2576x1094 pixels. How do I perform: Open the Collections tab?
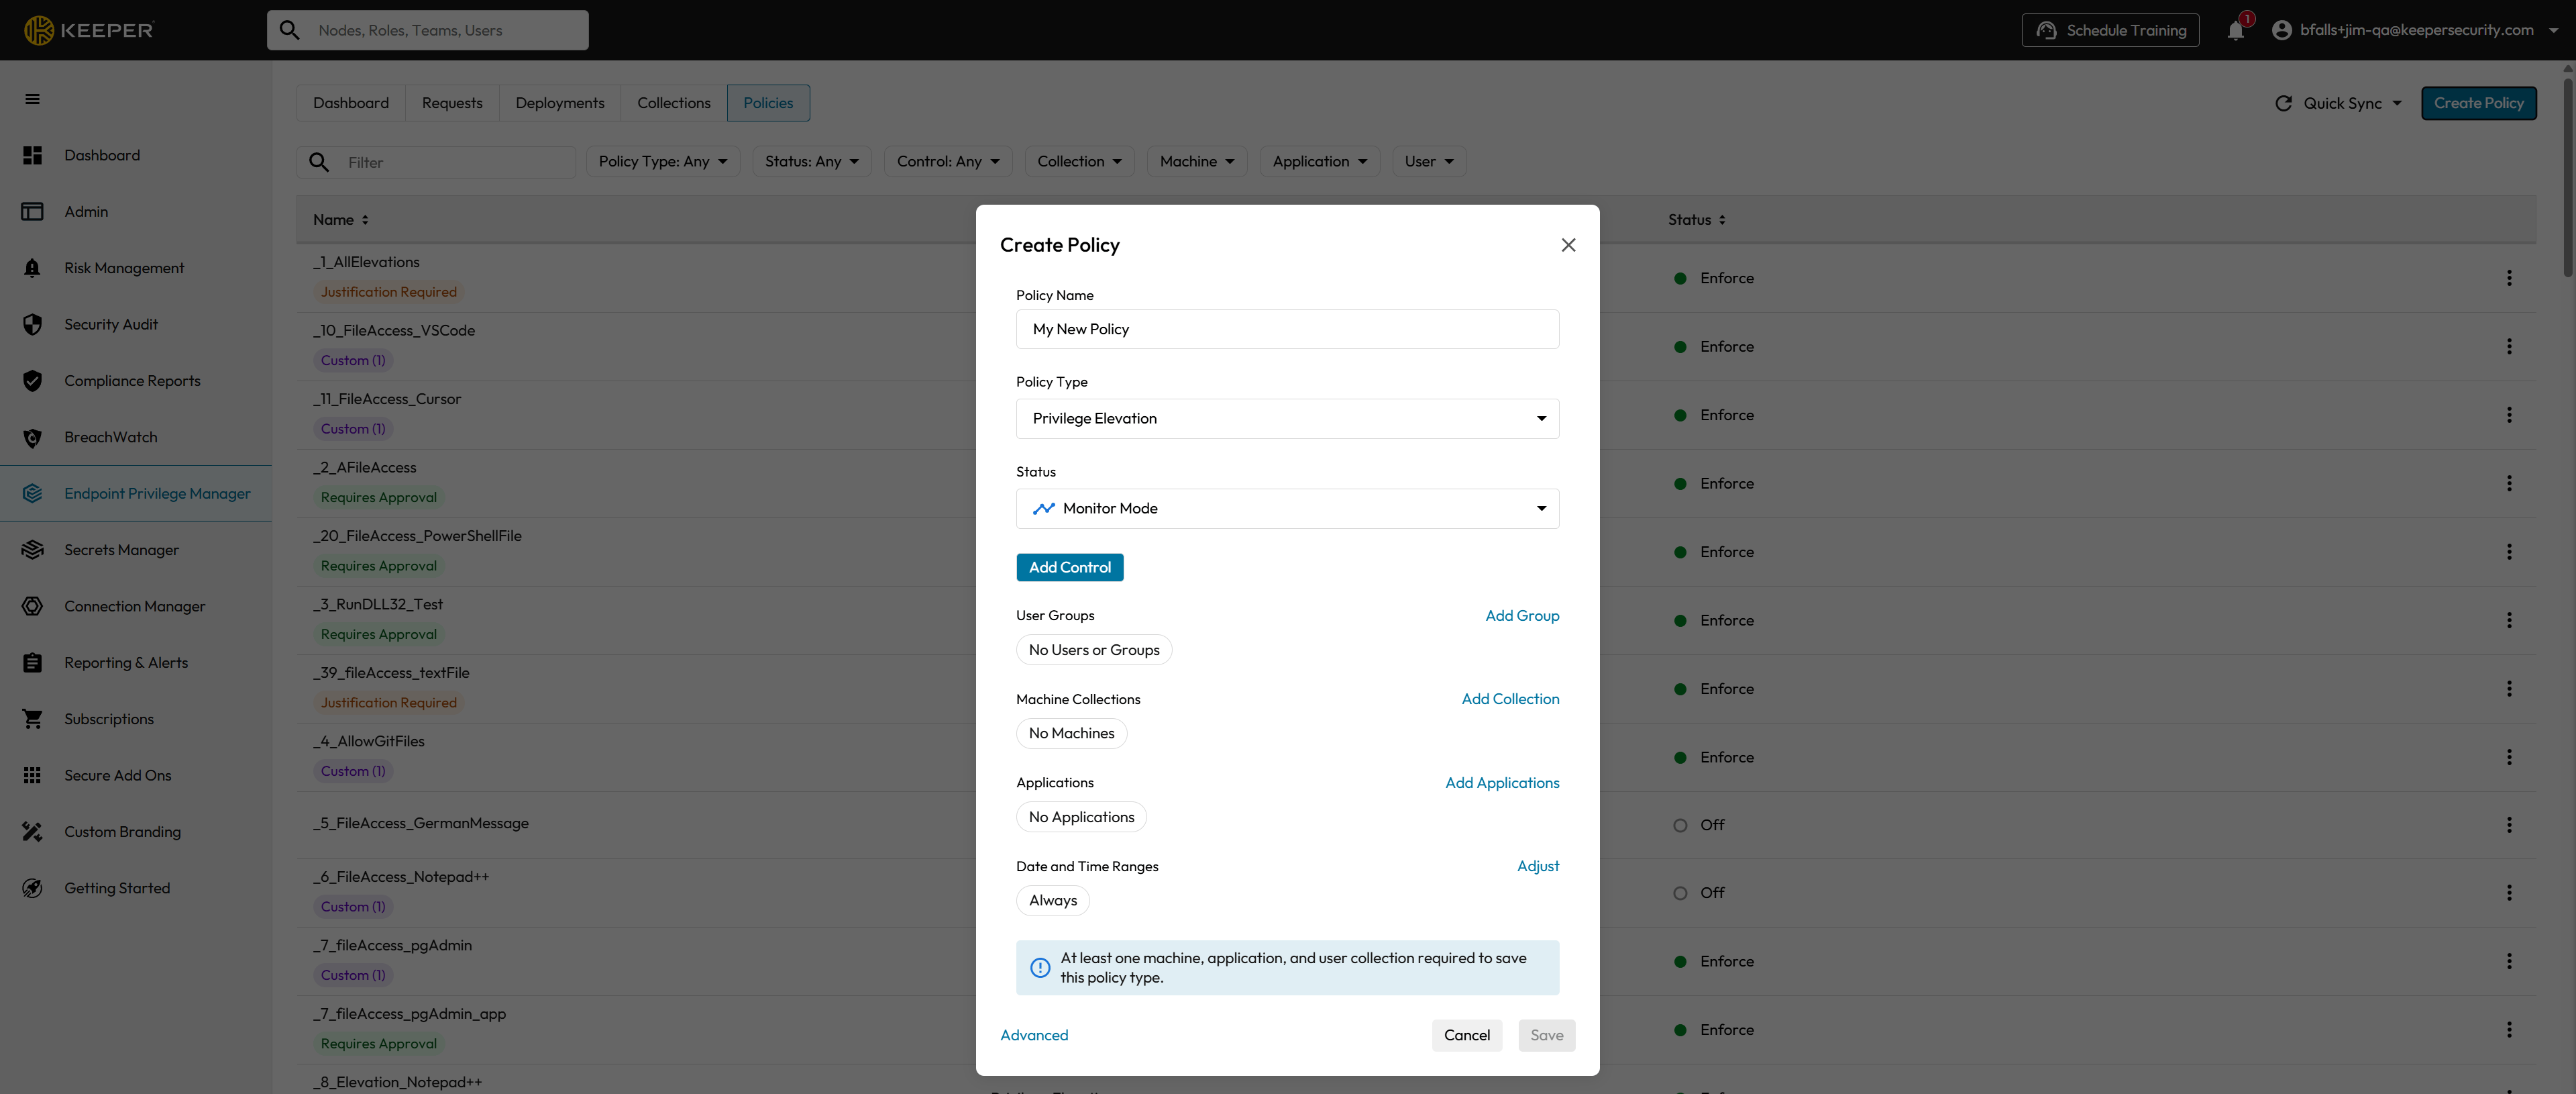673,103
